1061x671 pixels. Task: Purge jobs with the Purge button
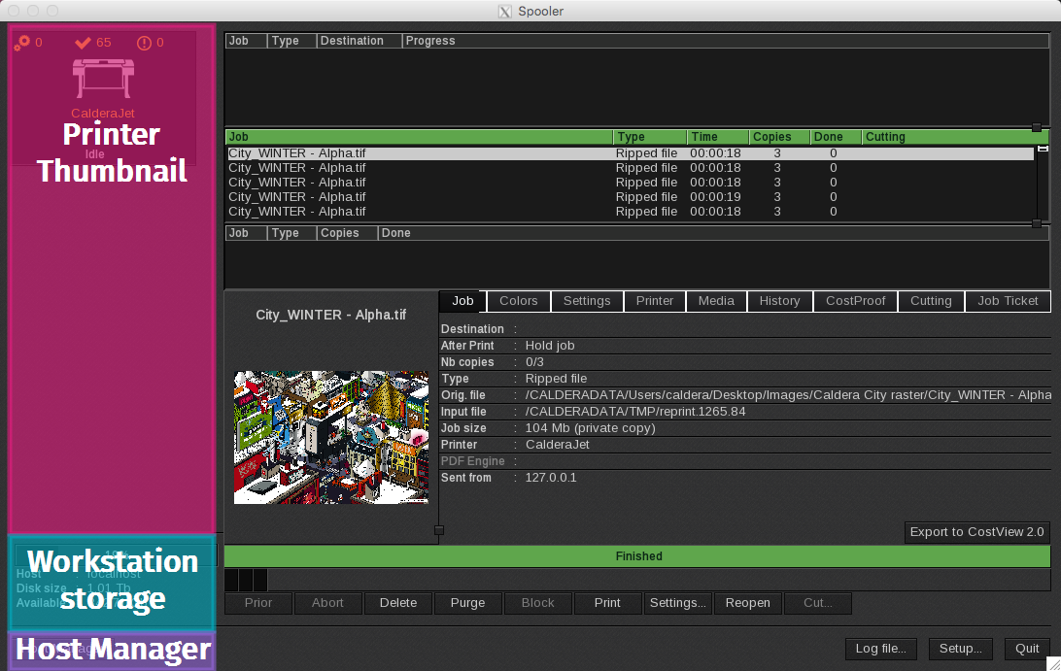pyautogui.click(x=467, y=603)
